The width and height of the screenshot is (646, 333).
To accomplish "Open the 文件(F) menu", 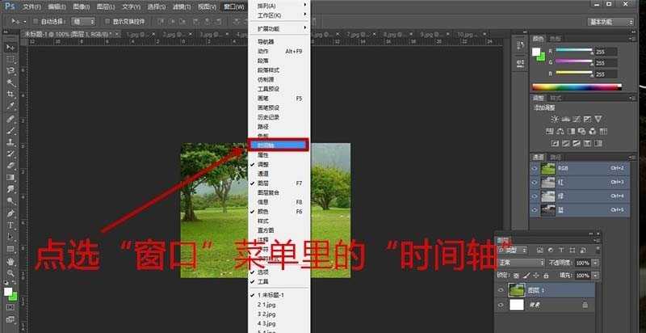I will [x=31, y=6].
